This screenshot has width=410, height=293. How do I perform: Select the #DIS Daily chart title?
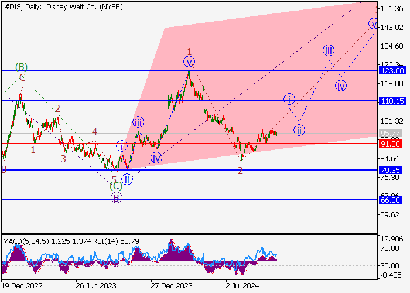64,7
